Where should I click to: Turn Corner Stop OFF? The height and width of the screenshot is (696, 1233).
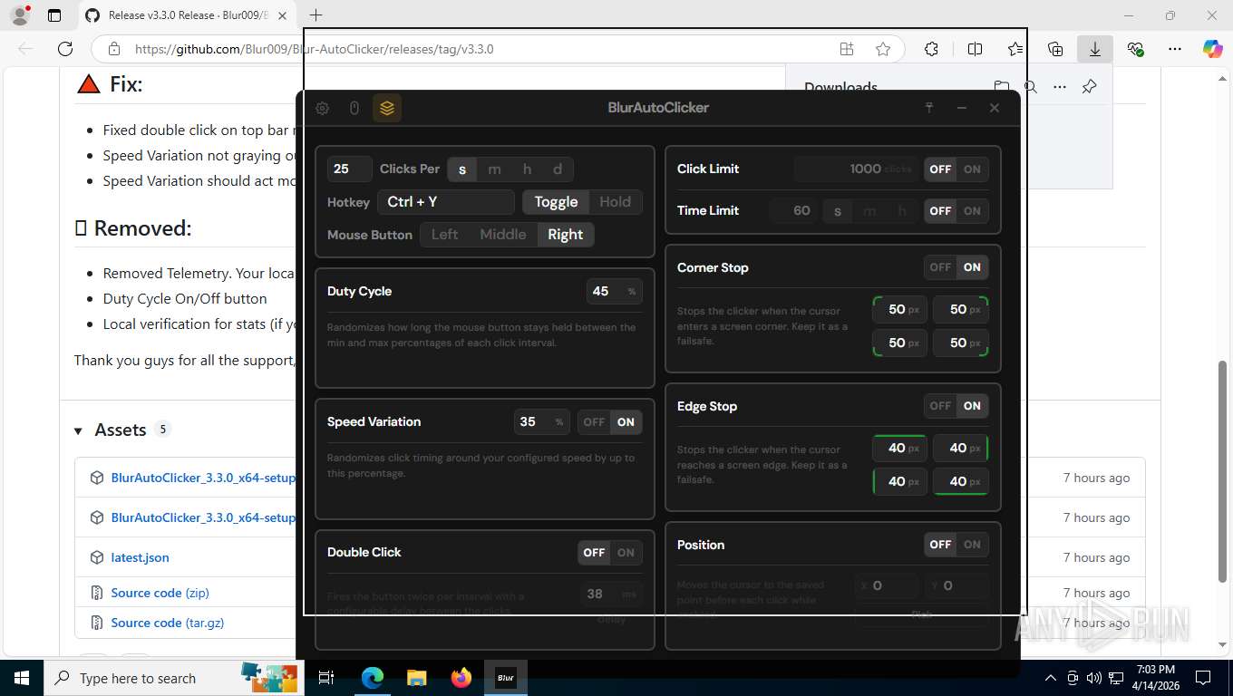point(940,267)
